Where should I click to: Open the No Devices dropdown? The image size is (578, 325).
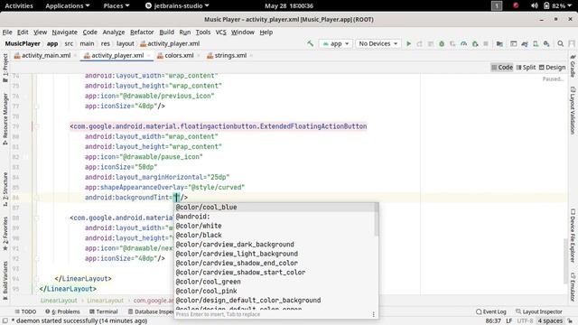tap(378, 43)
